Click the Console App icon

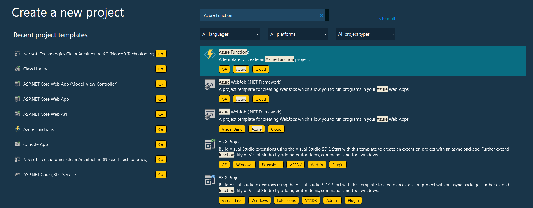pos(17,144)
